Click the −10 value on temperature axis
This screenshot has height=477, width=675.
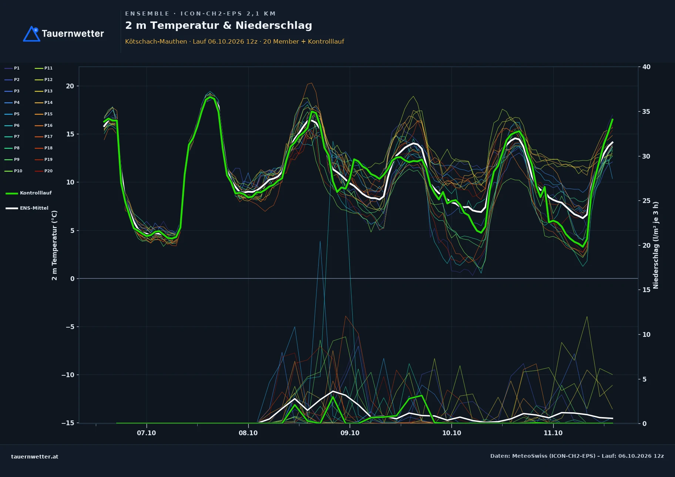point(68,375)
